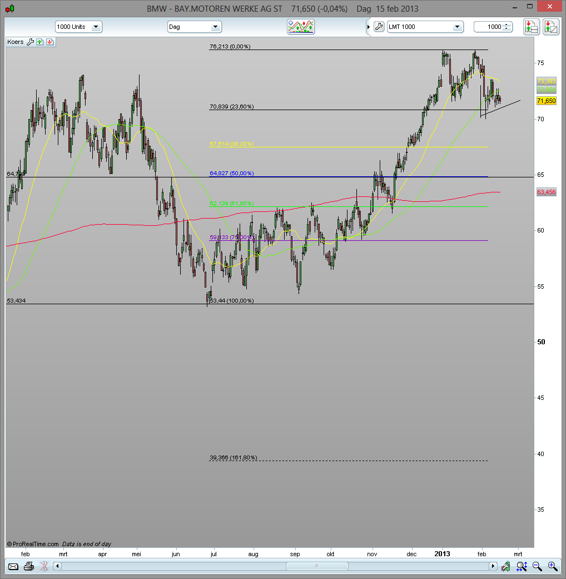Click the 53,434 horizontal line label
Viewport: 566px width, 579px height.
[x=16, y=300]
